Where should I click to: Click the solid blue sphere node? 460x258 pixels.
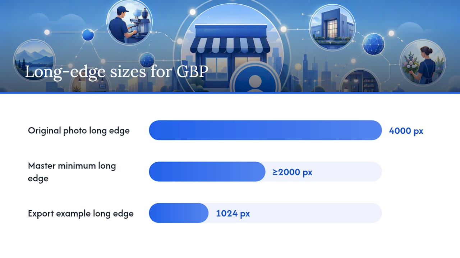click(88, 35)
